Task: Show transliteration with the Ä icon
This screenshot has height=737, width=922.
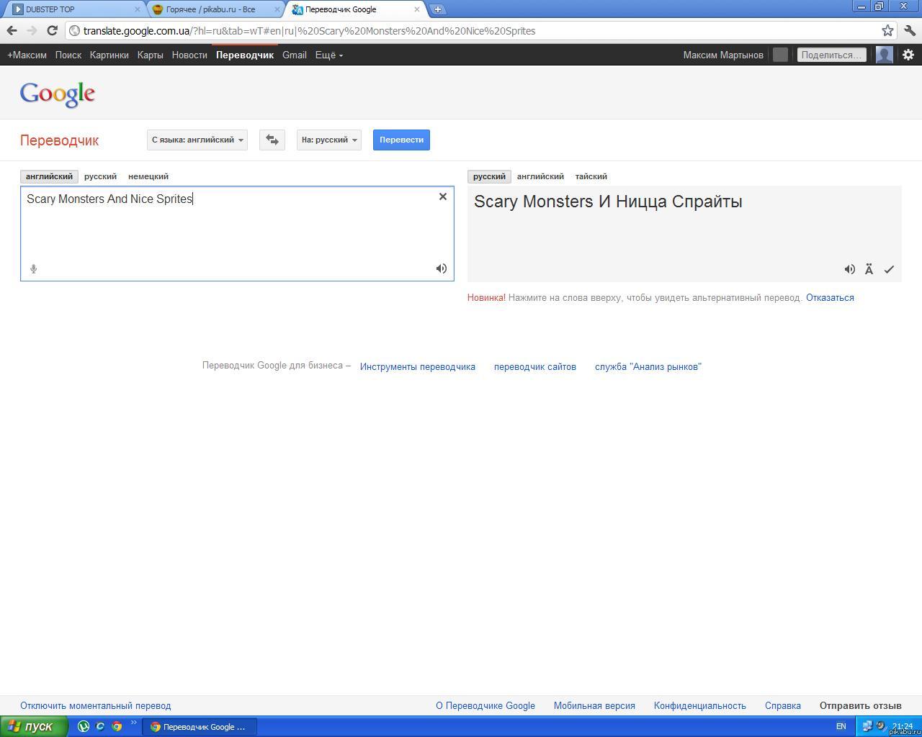Action: [869, 269]
